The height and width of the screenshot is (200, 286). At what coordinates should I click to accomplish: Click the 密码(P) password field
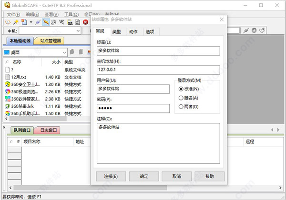point(133,109)
